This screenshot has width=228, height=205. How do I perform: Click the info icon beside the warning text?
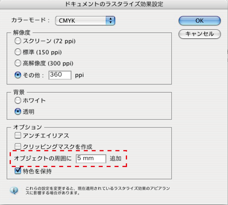coord(14,190)
